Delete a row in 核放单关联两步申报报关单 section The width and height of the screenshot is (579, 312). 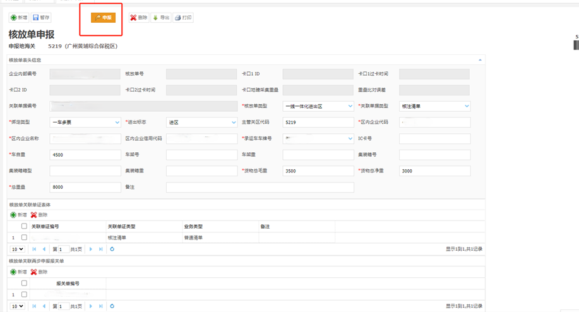click(39, 272)
